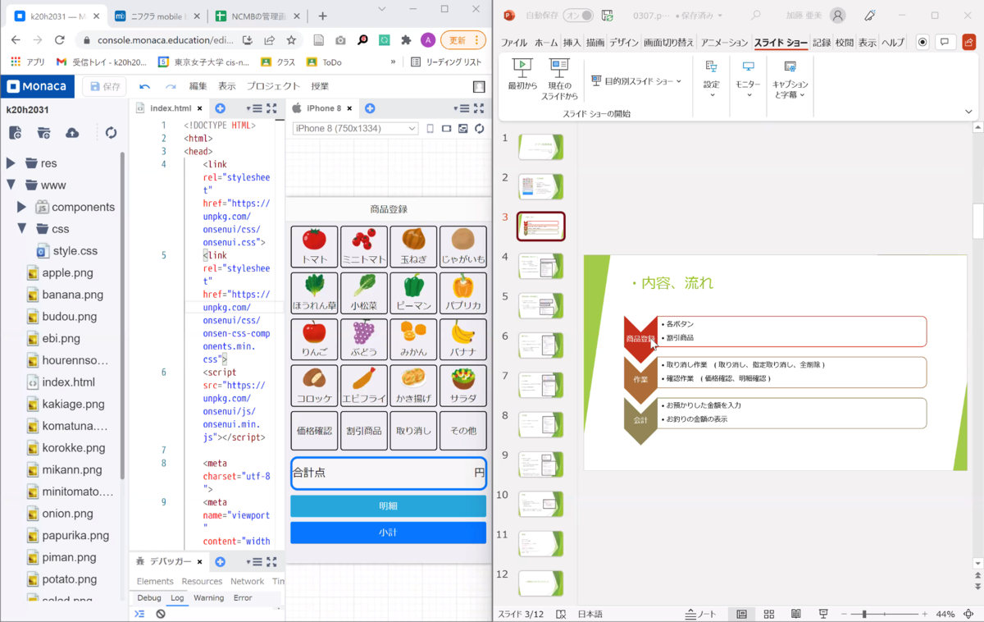
Task: Click the undo arrow in Monaca toolbar
Action: coord(145,86)
